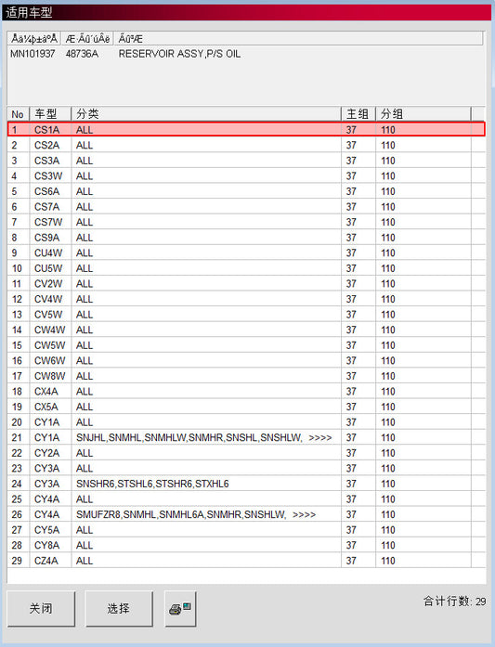Image resolution: width=495 pixels, height=647 pixels.
Task: Select row 22 with model CY2A
Action: point(246,453)
